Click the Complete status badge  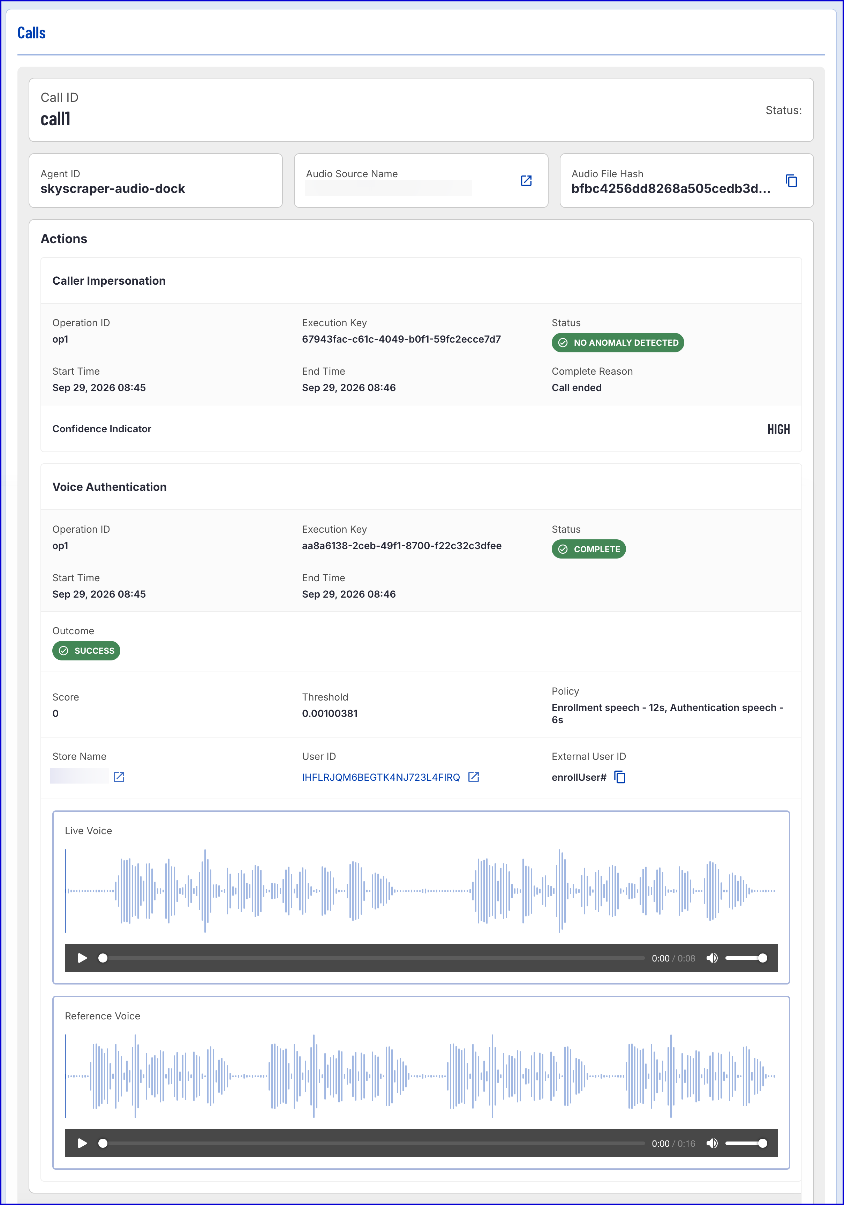pos(589,549)
